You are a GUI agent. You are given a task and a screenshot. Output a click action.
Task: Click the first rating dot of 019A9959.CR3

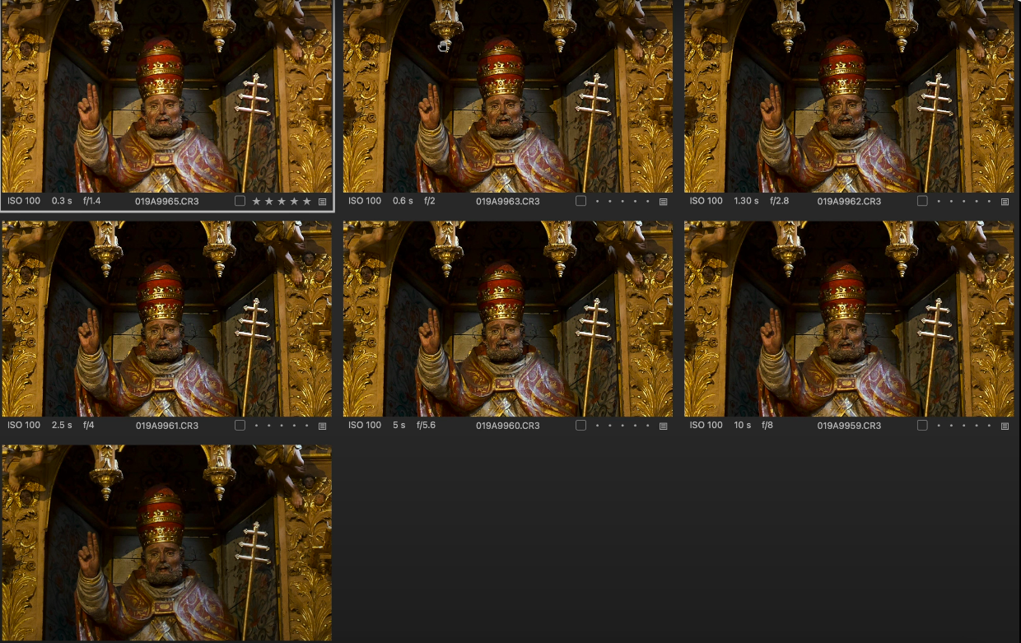[x=938, y=426]
